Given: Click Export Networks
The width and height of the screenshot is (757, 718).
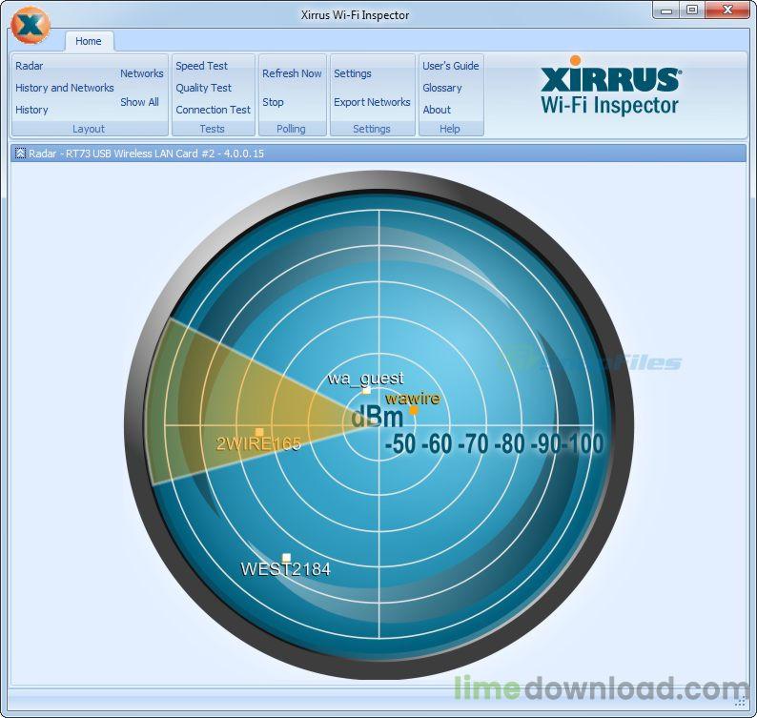Looking at the screenshot, I should click(372, 102).
